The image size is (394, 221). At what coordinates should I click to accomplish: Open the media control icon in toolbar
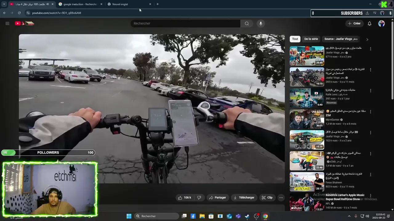(375, 13)
